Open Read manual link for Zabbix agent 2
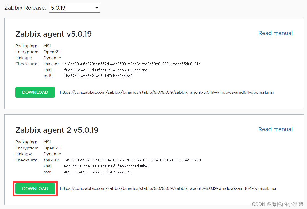307x209 pixels. click(x=275, y=129)
